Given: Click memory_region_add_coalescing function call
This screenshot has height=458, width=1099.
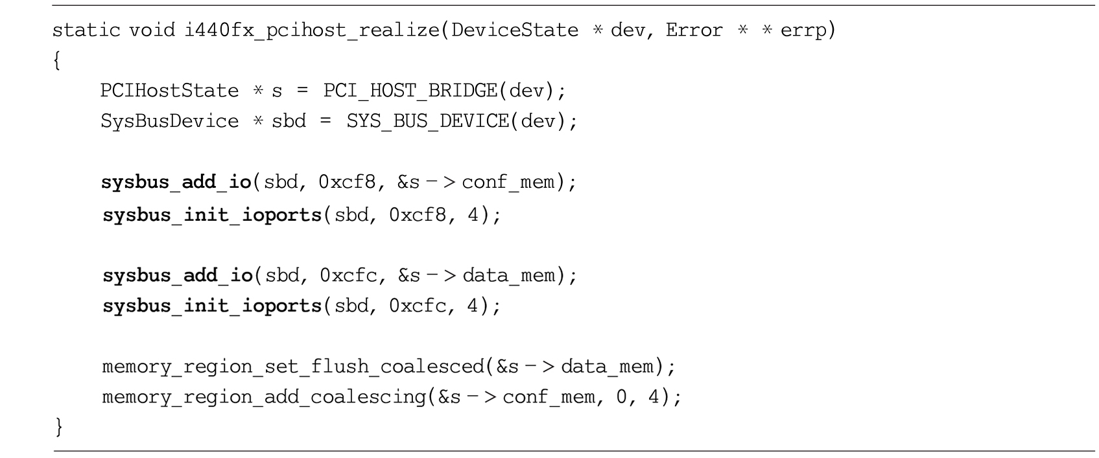Looking at the screenshot, I should 265,396.
